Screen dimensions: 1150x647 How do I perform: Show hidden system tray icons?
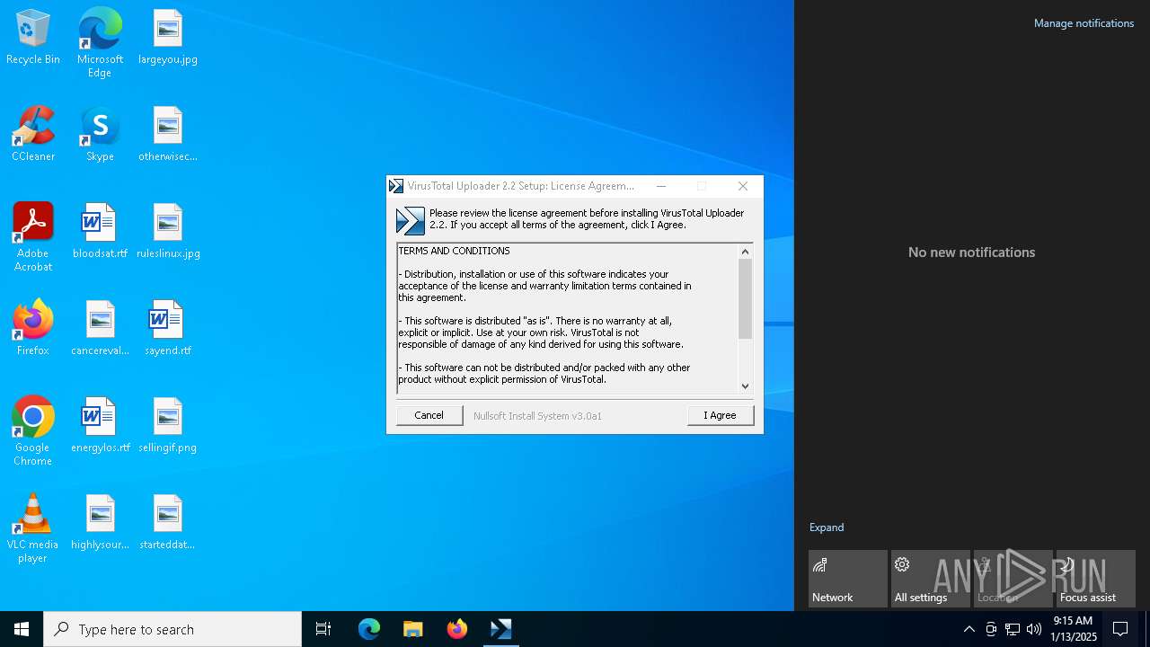(x=969, y=629)
